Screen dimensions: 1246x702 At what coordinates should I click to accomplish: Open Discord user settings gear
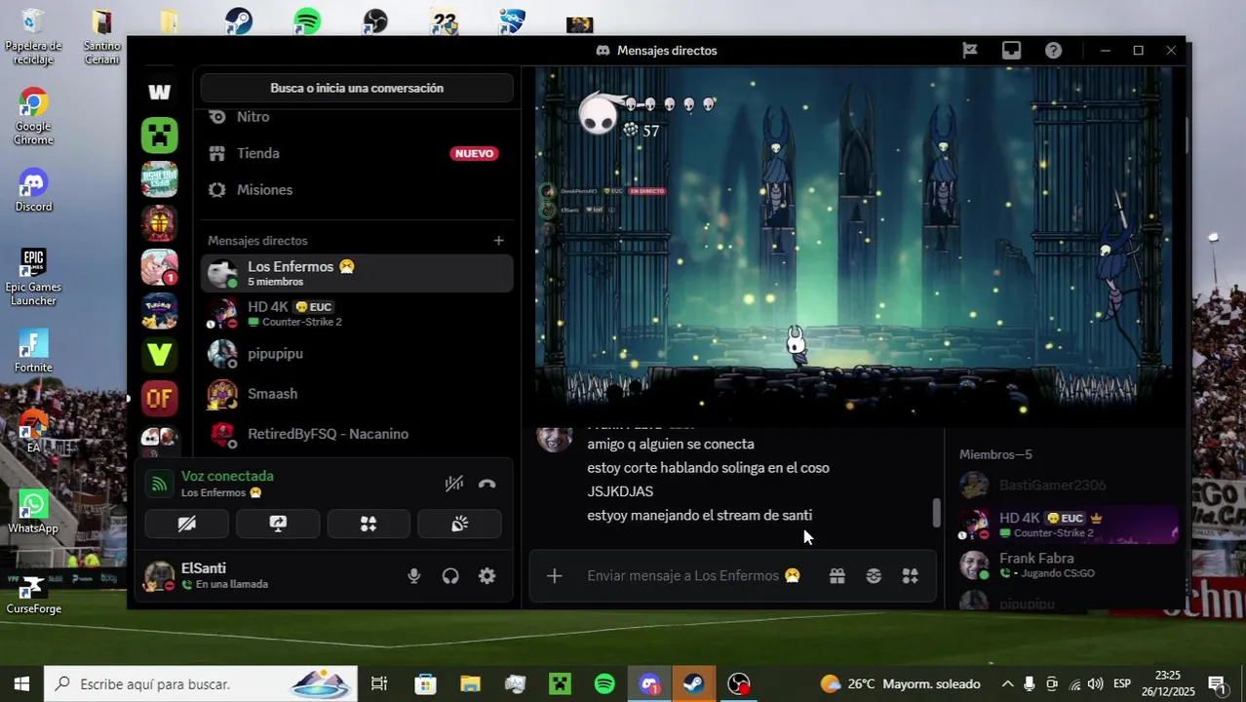(487, 576)
